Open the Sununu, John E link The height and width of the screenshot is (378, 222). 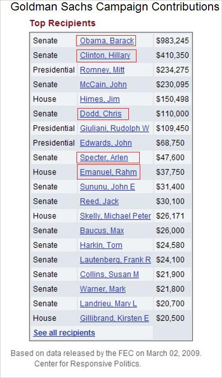click(107, 187)
